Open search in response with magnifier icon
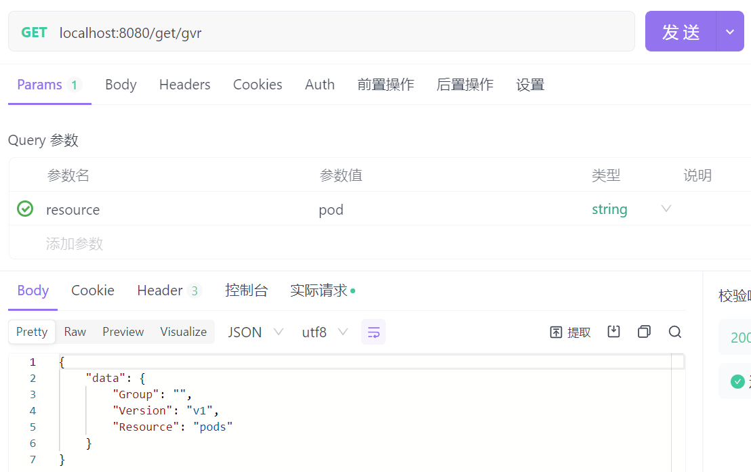This screenshot has width=751, height=472. point(674,332)
